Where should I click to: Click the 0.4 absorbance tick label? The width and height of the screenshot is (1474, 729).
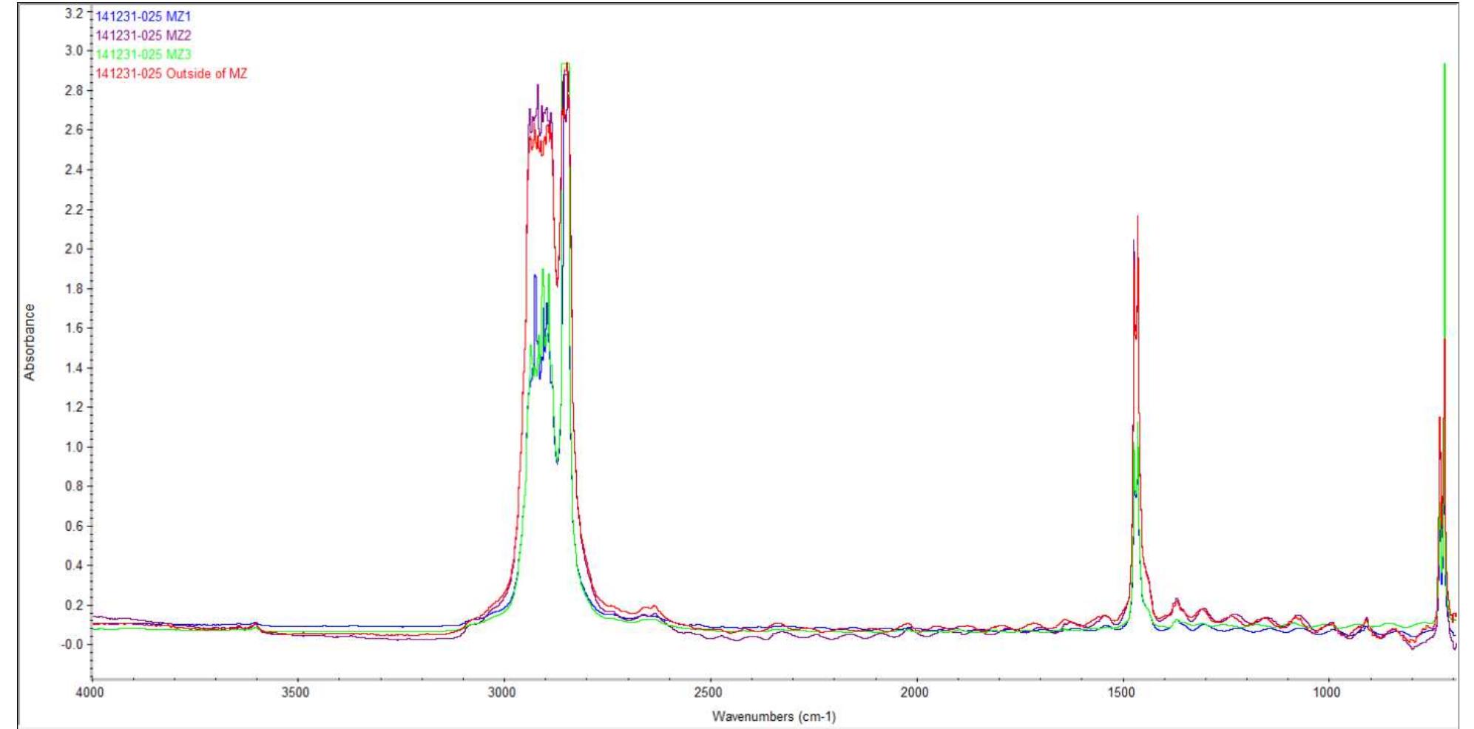tap(74, 566)
